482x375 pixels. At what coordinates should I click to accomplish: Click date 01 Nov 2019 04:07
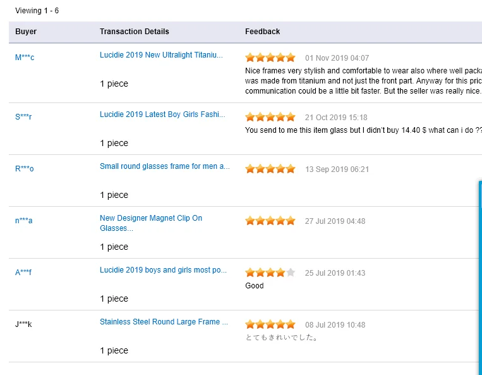tap(337, 58)
